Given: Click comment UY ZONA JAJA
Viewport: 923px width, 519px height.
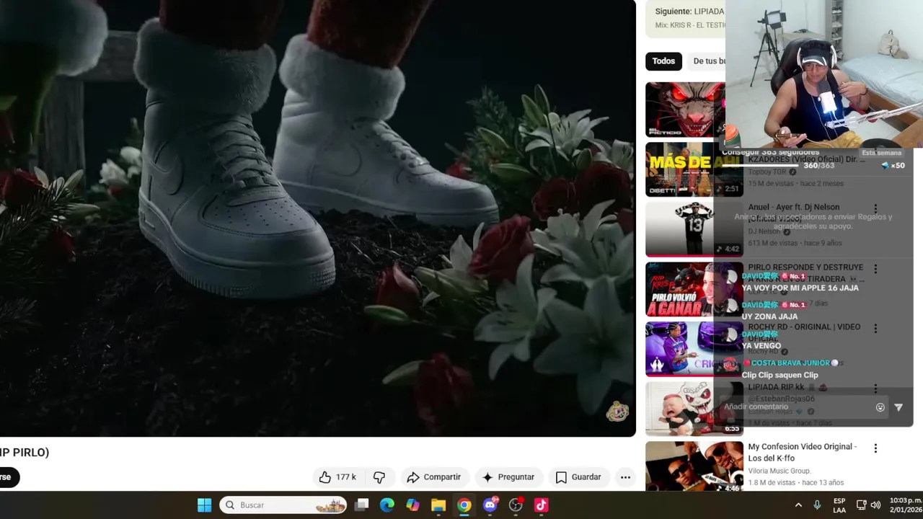Looking at the screenshot, I should coord(769,316).
